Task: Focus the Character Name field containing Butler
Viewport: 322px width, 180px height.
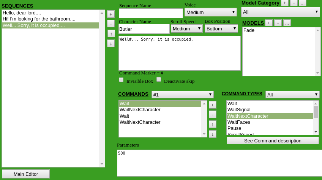Action: [144, 29]
